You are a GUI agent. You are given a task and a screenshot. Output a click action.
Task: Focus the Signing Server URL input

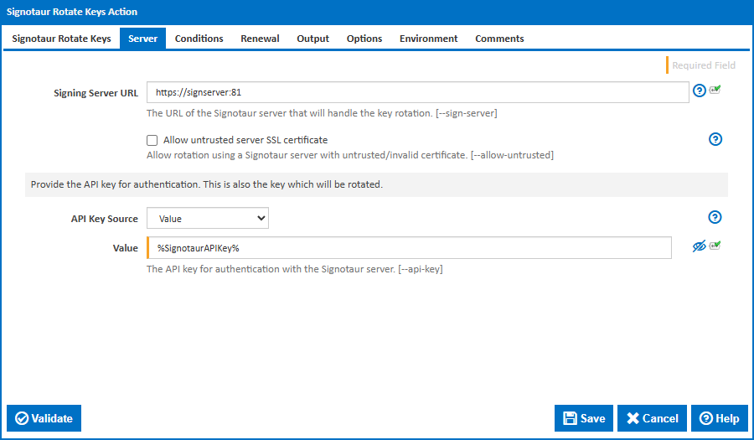[418, 92]
